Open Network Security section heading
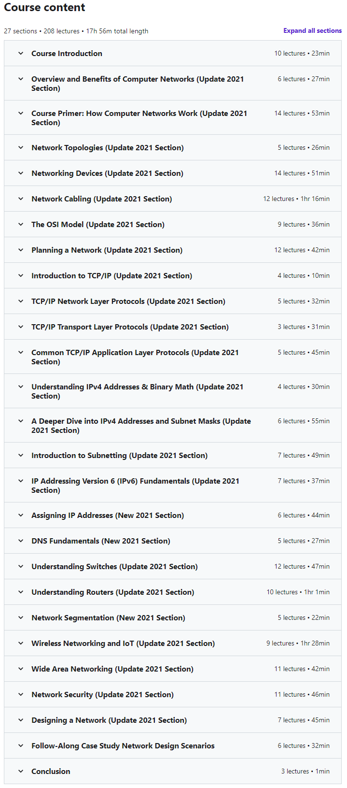Image resolution: width=347 pixels, height=788 pixels. coord(102,695)
